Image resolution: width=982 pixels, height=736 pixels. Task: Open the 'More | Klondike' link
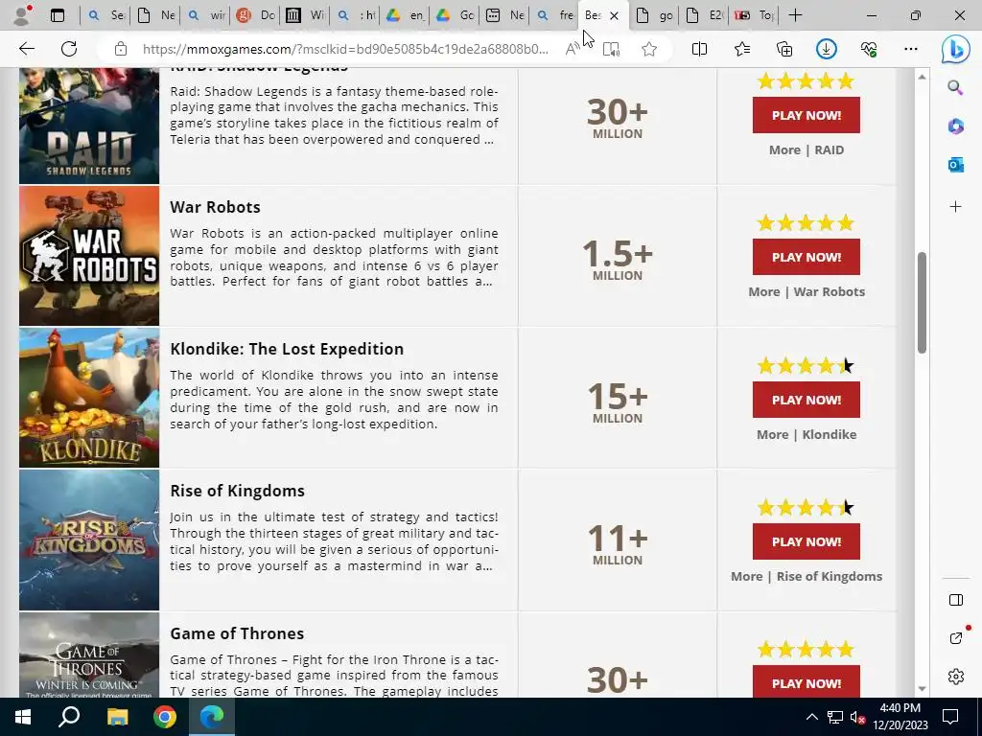pos(806,434)
